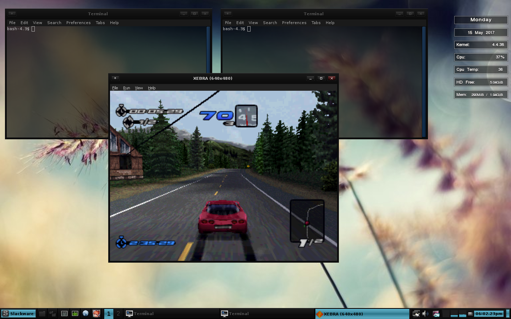Open View menu in left Terminal
This screenshot has width=511, height=319.
(x=38, y=23)
